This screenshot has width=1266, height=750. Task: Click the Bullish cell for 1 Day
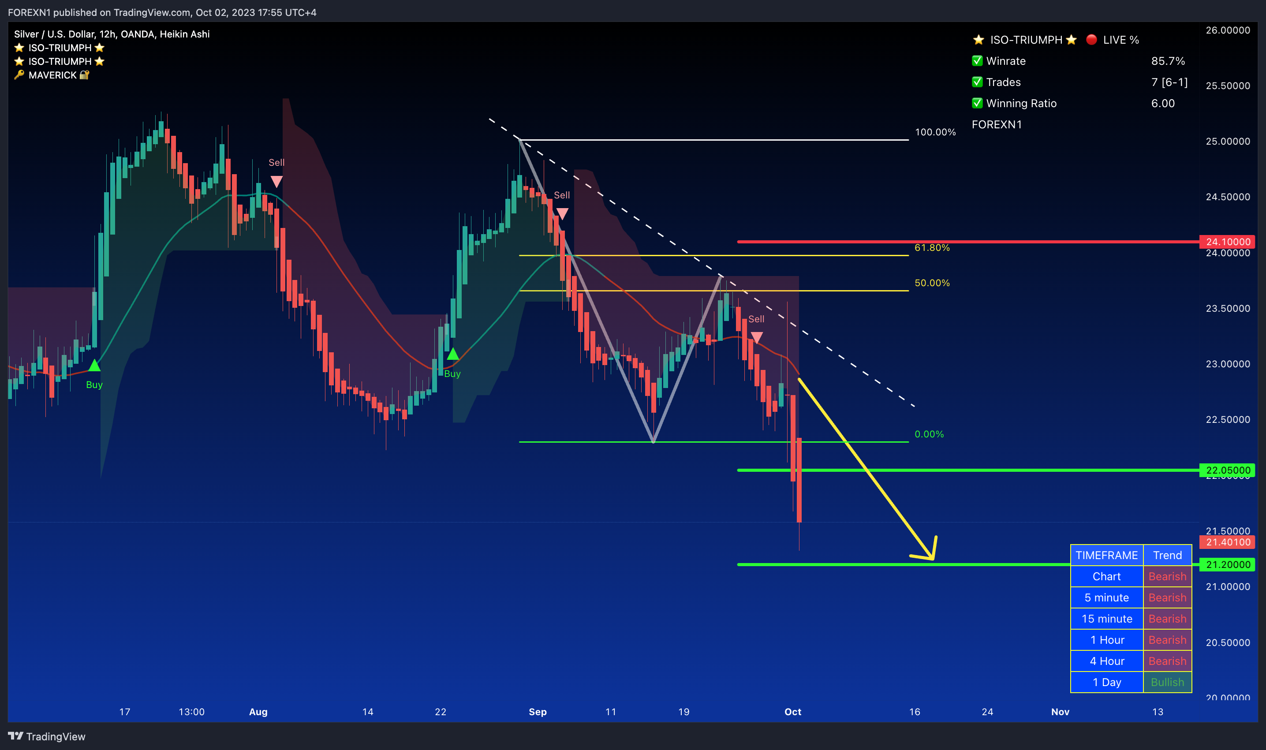1168,683
